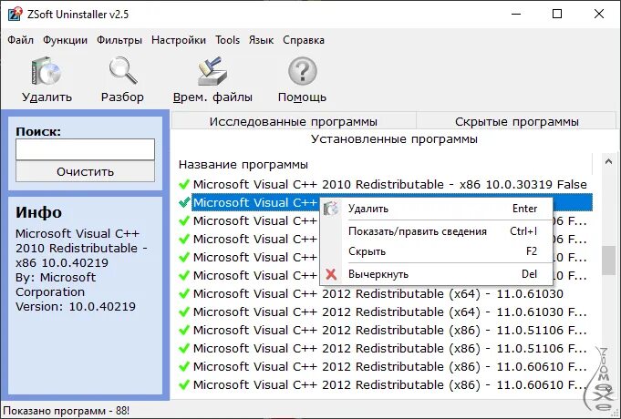Click the vertical scrollbar thumb

(x=608, y=261)
